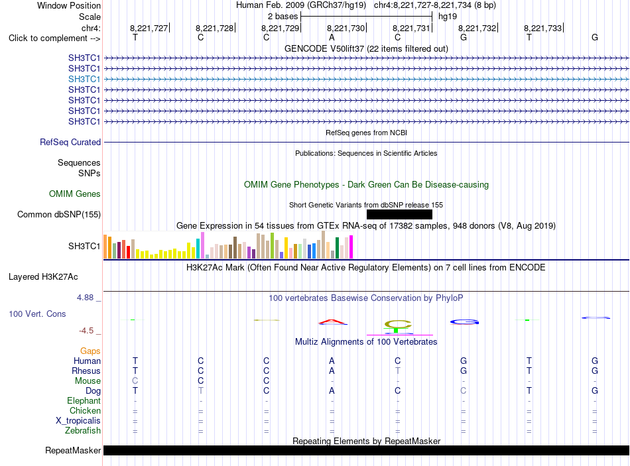Click the Elephant species label

coord(84,401)
